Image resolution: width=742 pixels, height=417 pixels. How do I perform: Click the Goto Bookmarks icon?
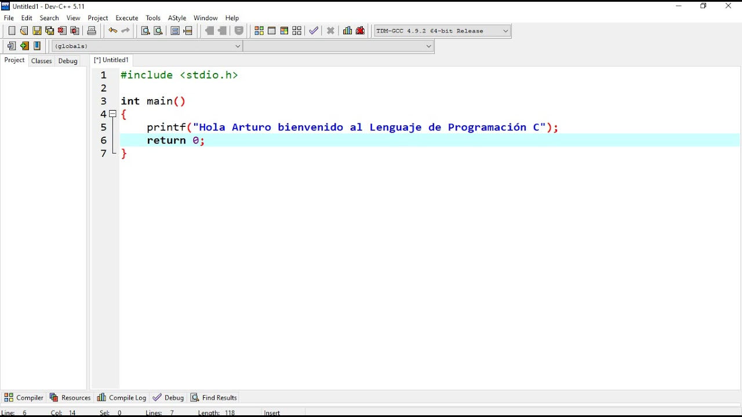[x=37, y=46]
